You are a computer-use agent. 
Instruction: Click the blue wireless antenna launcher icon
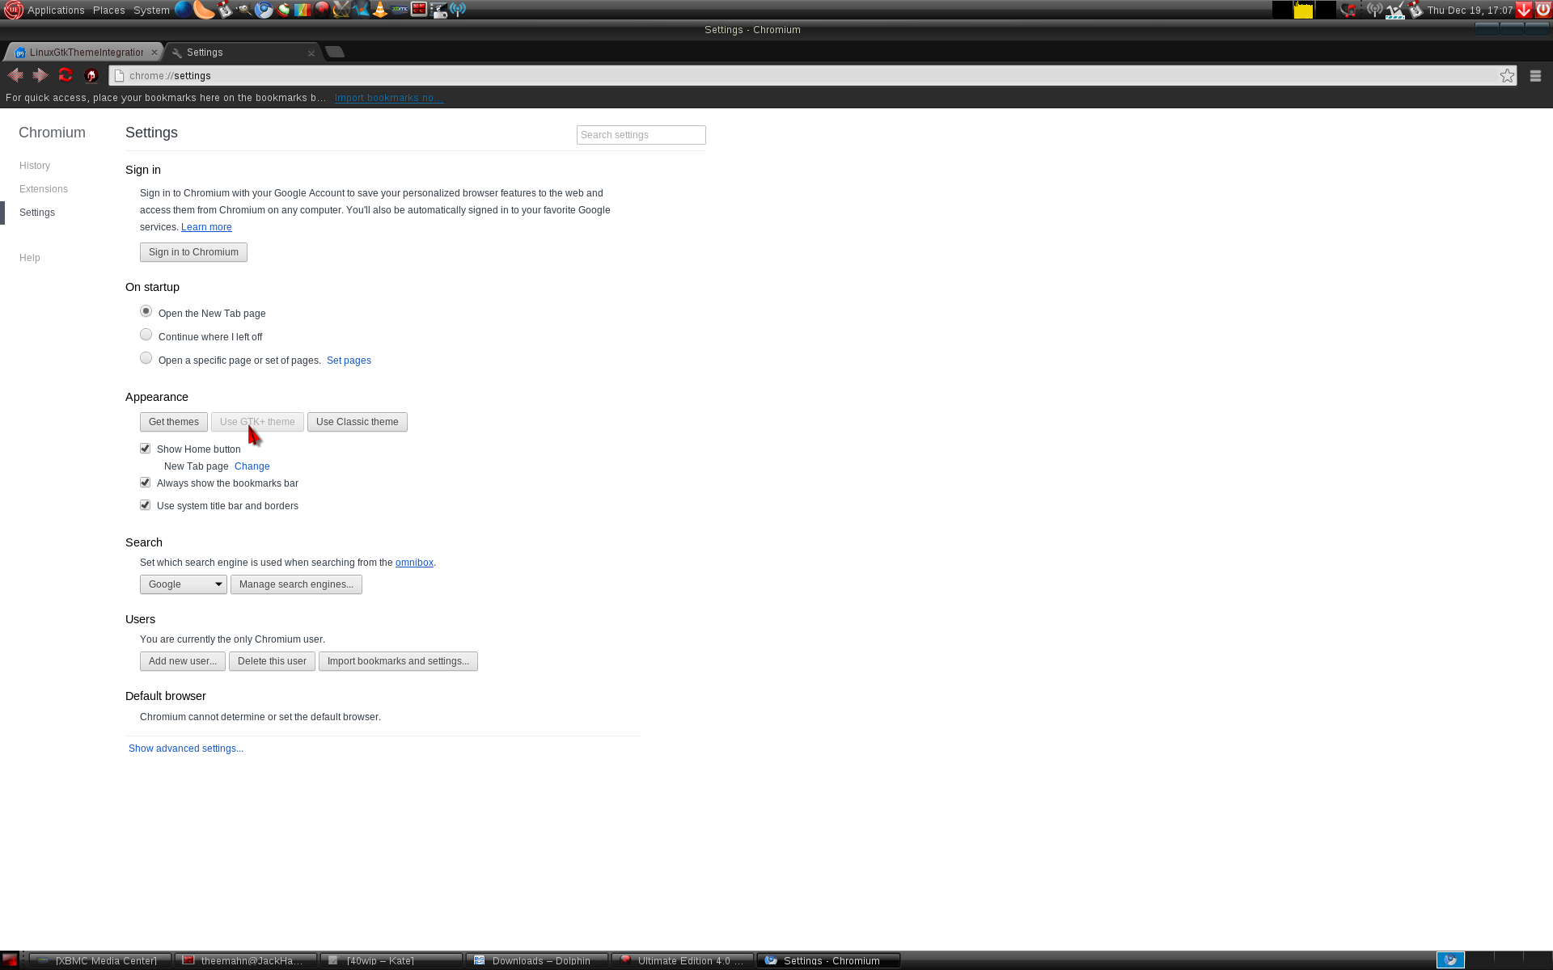point(458,10)
